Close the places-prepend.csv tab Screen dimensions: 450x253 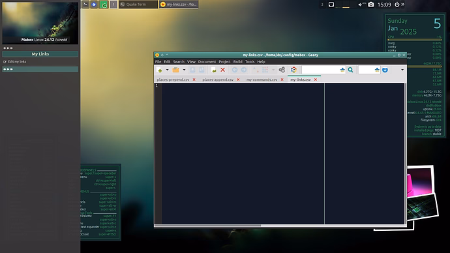pyautogui.click(x=194, y=80)
